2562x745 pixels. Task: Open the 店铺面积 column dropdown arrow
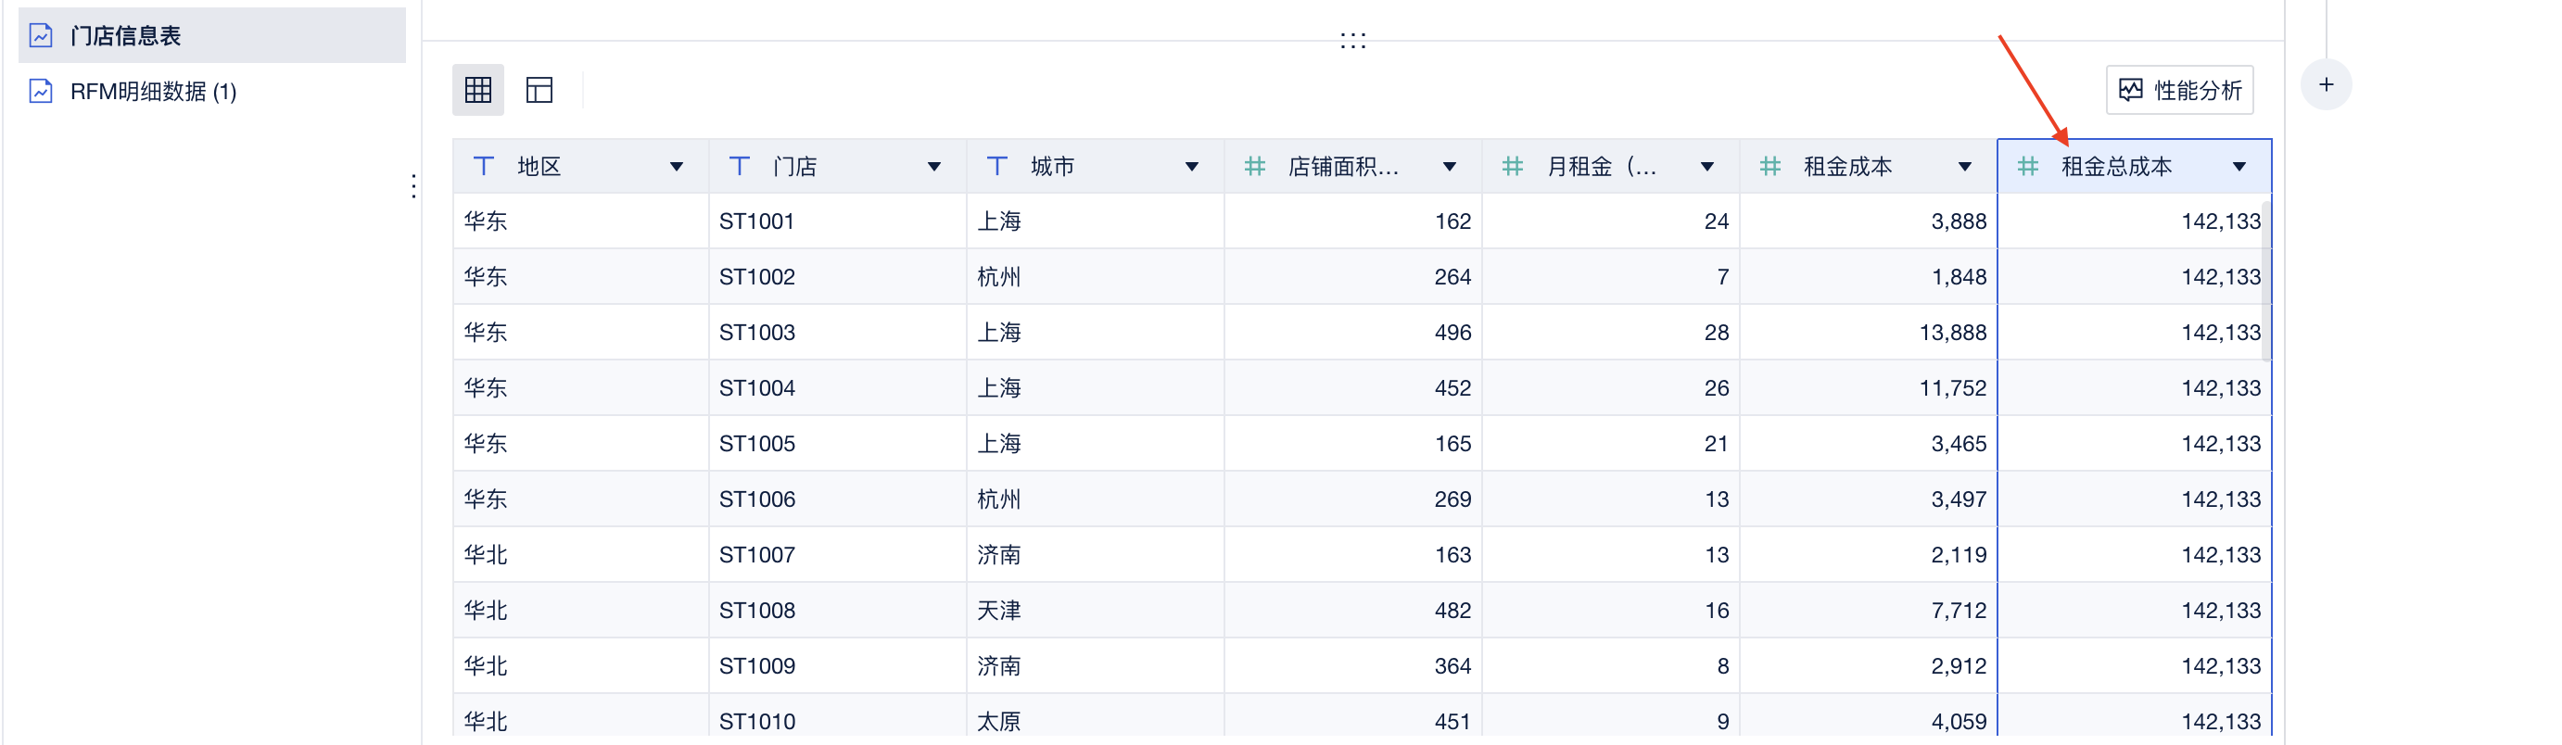coord(1449,167)
